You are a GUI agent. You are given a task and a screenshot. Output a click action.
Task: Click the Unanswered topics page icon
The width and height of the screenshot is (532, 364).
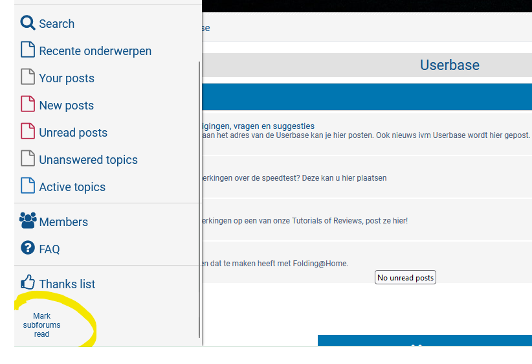coord(28,159)
